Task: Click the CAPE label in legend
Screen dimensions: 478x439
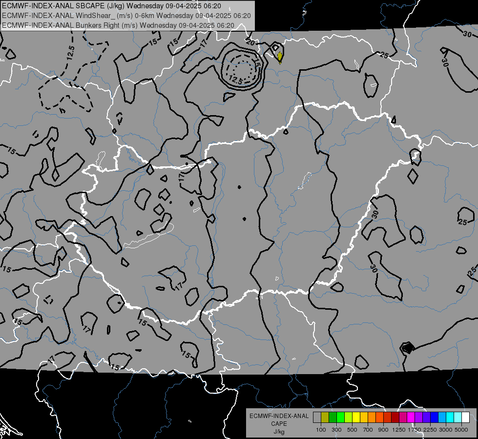Action: [x=279, y=424]
